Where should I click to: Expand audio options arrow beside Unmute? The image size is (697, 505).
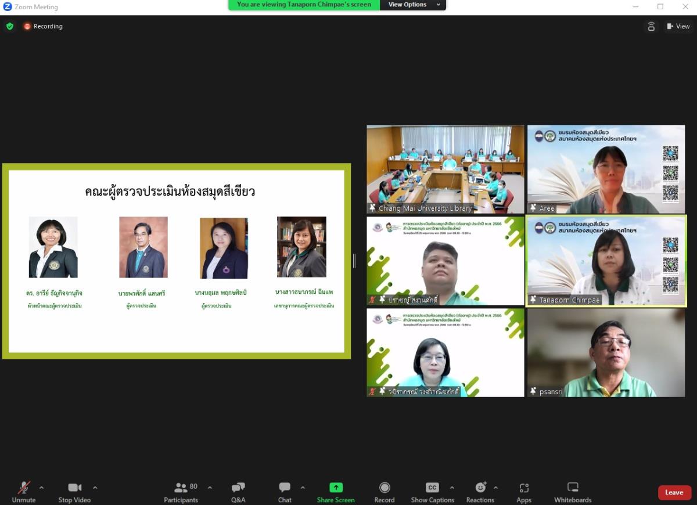click(41, 488)
